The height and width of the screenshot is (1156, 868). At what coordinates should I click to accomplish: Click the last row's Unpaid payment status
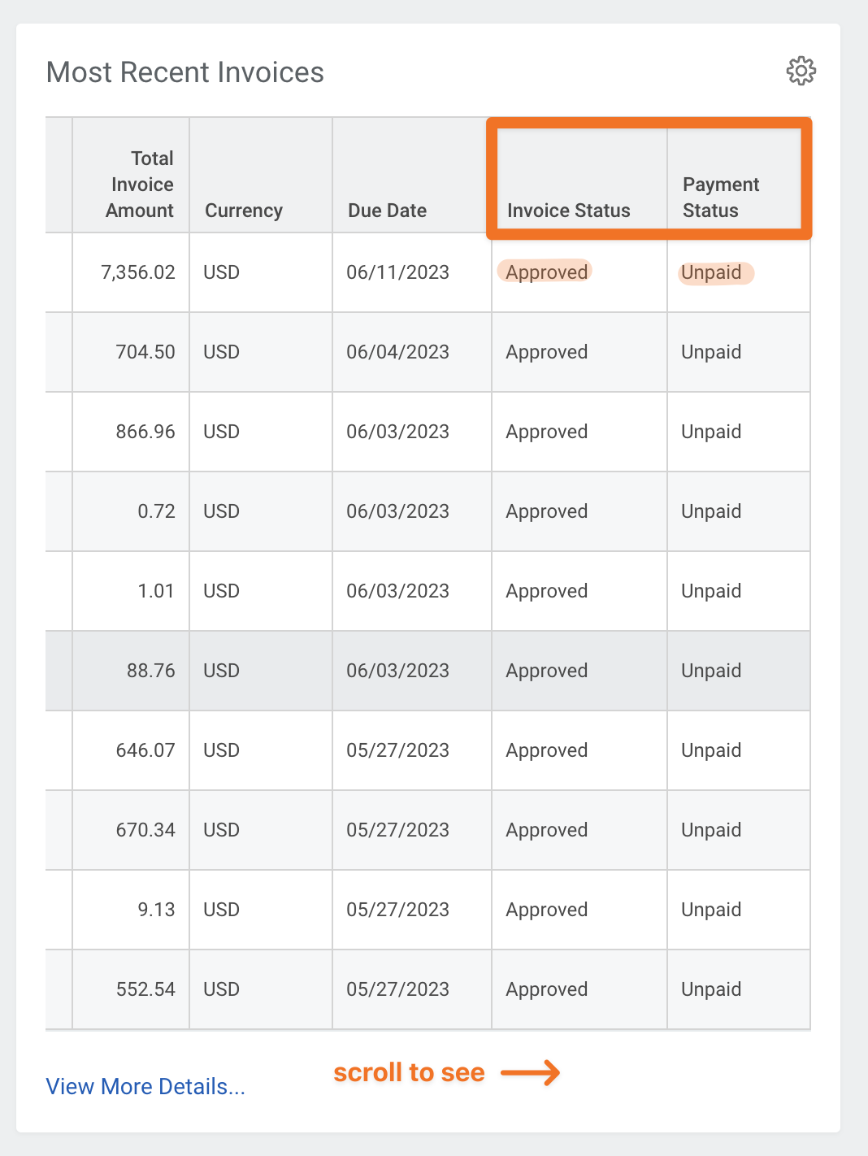(710, 989)
